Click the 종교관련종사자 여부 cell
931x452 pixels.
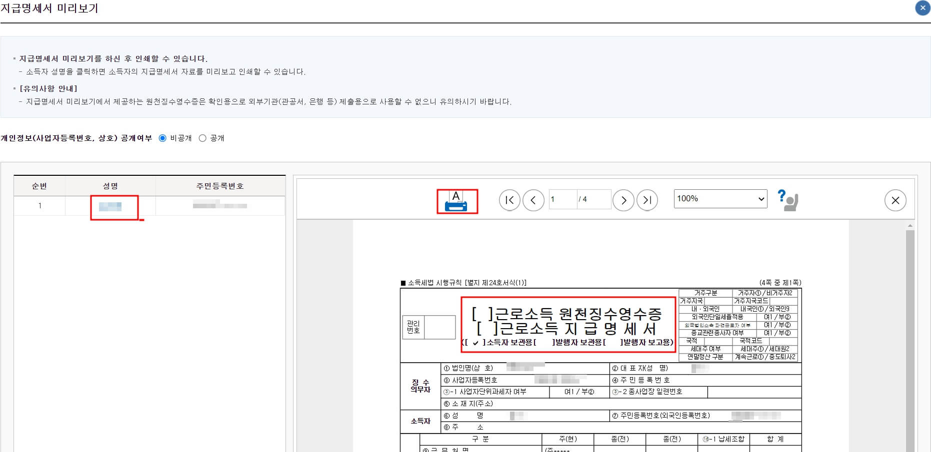point(717,333)
